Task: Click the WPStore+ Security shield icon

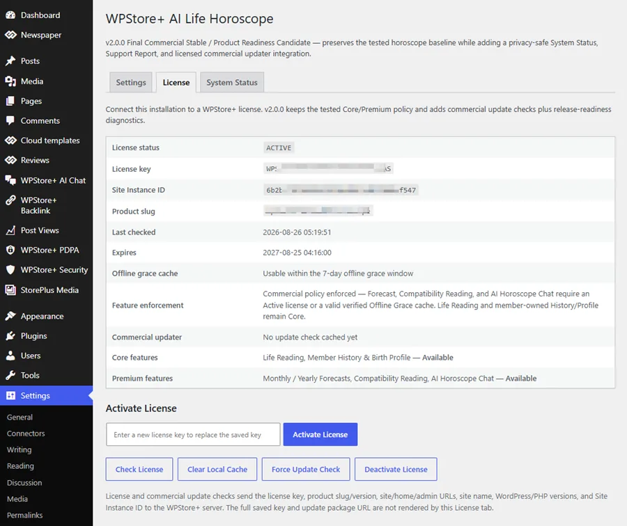Action: point(10,270)
